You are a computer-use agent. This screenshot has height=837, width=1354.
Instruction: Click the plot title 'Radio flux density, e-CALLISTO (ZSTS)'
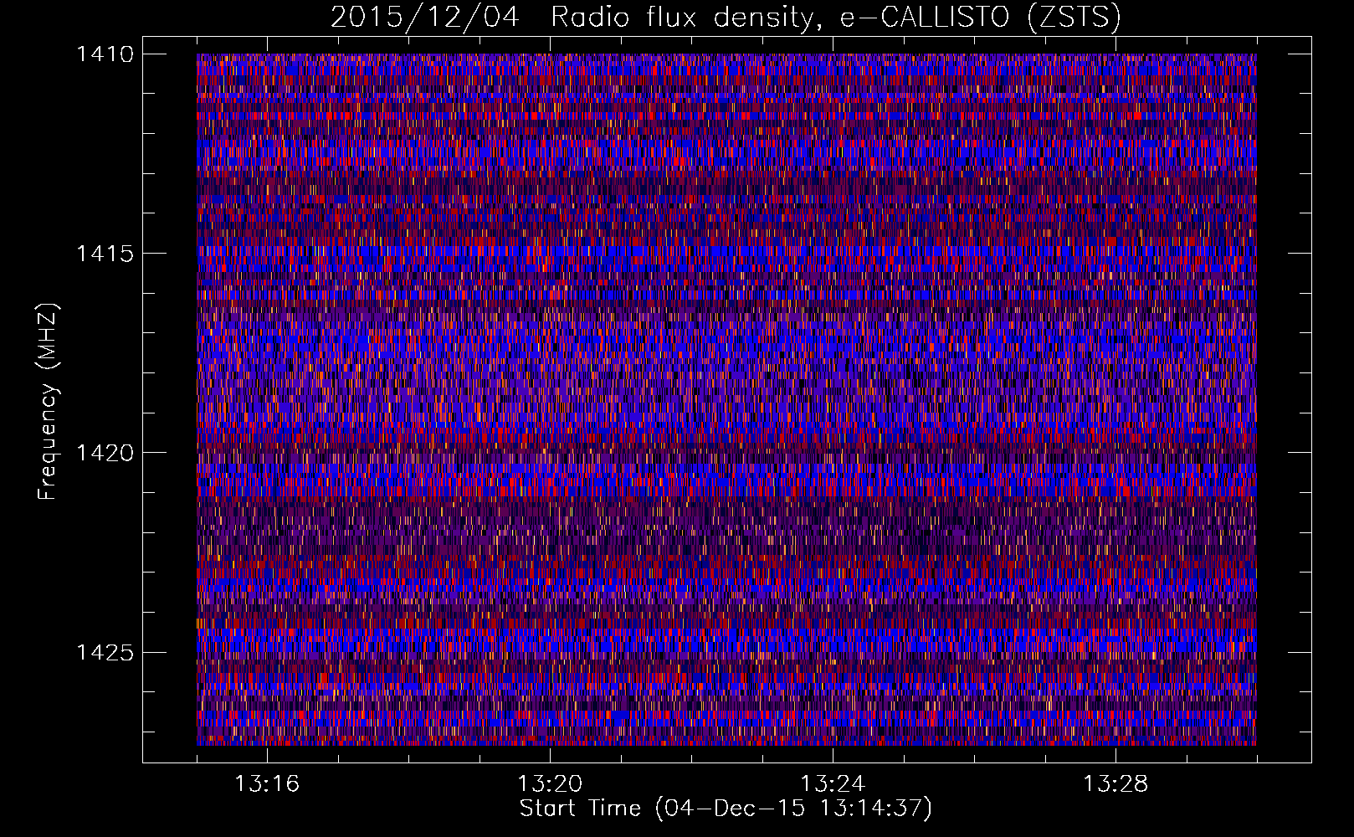(x=836, y=17)
